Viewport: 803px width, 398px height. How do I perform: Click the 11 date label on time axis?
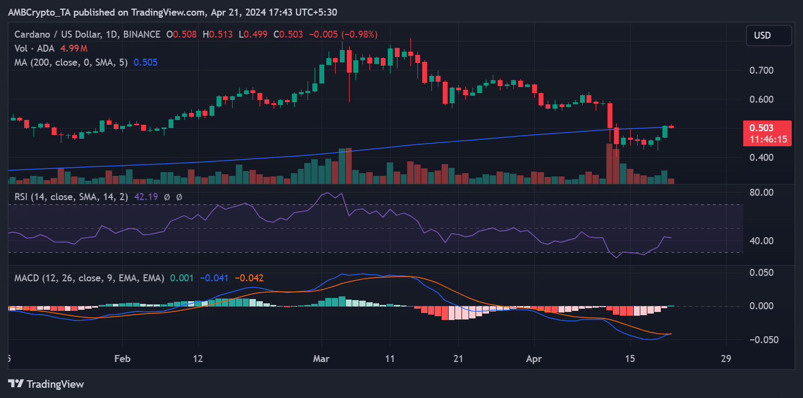click(389, 359)
